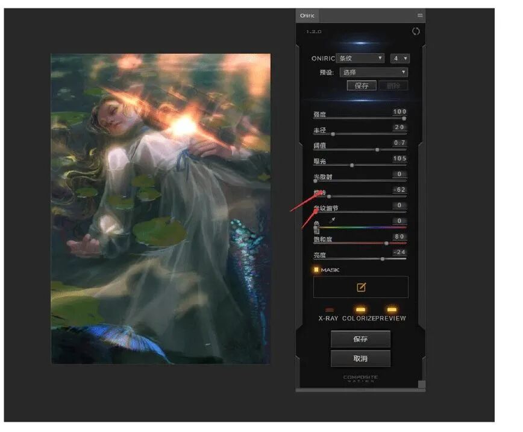Image resolution: width=523 pixels, height=432 pixels.
Task: Click the 曝光 exposure slider handle
Action: click(352, 165)
